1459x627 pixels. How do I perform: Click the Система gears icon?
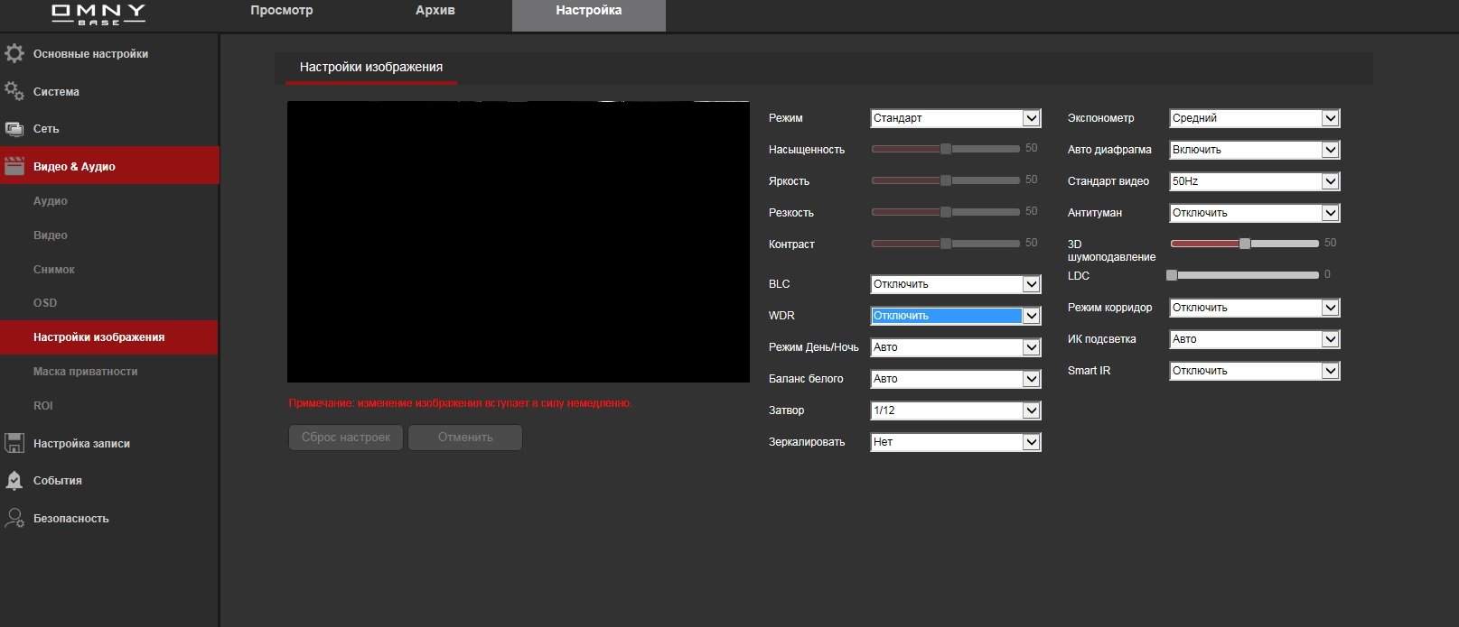[x=14, y=91]
